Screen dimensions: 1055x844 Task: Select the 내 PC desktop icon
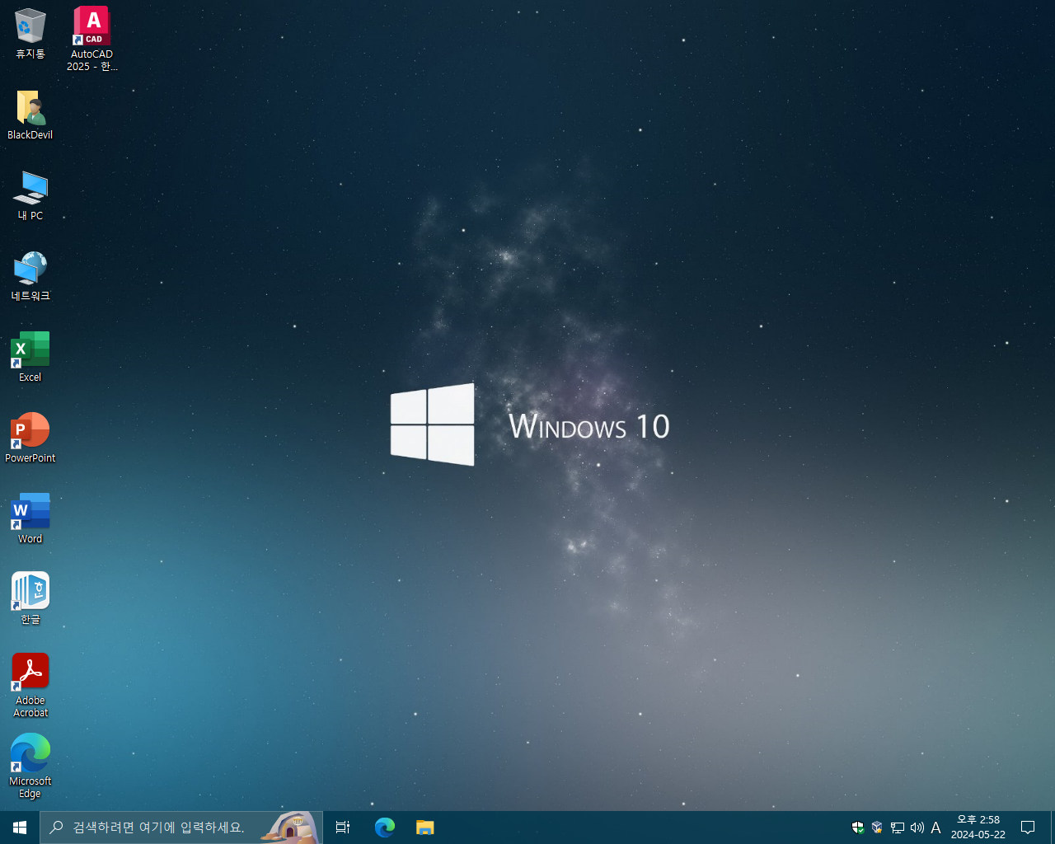pyautogui.click(x=30, y=195)
